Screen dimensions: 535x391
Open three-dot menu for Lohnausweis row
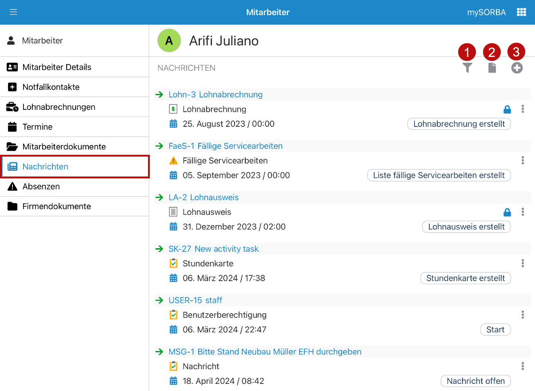(523, 212)
